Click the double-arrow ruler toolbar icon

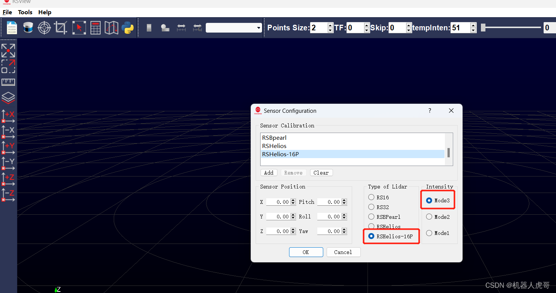point(181,28)
